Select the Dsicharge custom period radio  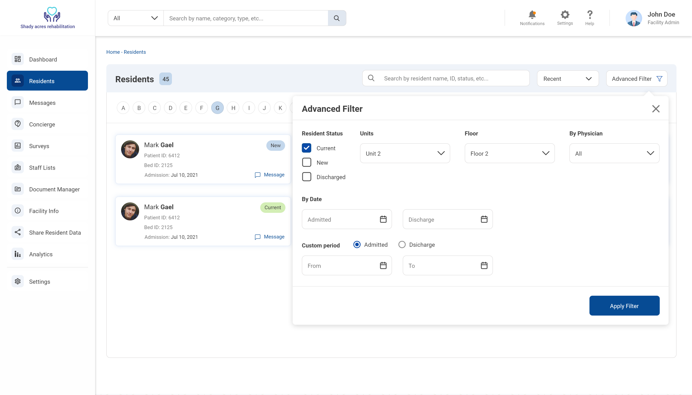[x=402, y=245]
